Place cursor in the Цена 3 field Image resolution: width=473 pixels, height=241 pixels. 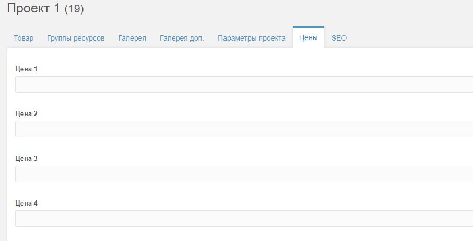[244, 174]
